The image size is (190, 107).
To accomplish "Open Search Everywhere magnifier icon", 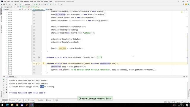I will point(183,4).
